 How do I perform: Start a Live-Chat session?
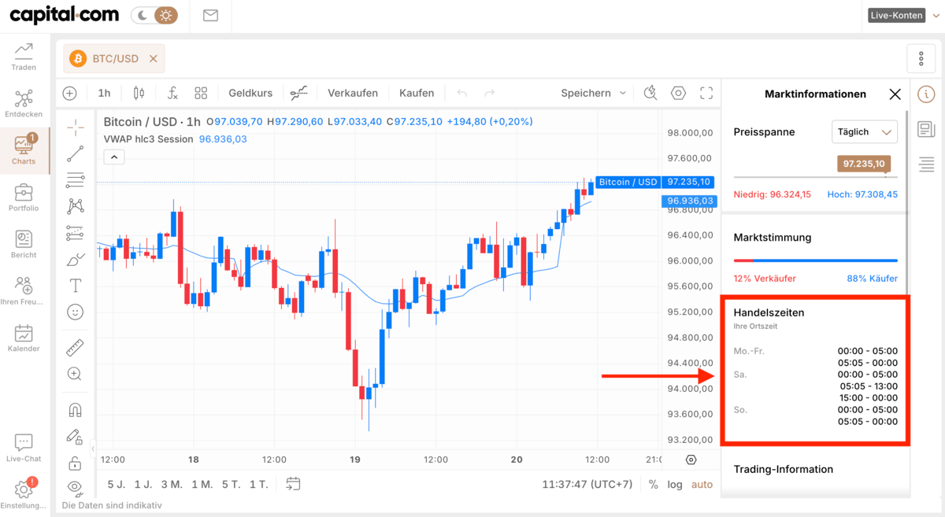pyautogui.click(x=24, y=448)
